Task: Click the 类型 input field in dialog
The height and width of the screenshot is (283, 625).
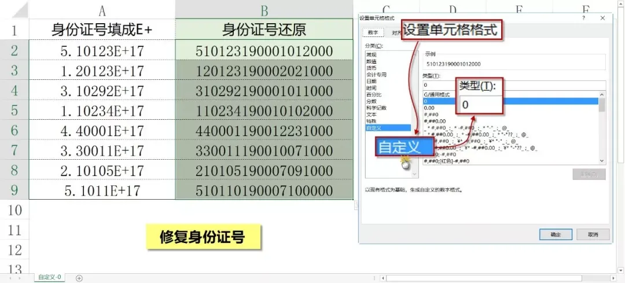Action: [514, 85]
